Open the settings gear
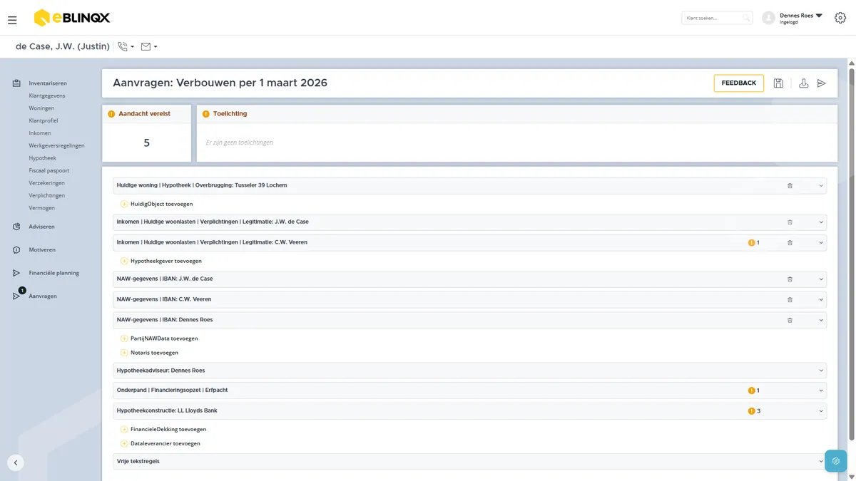Viewport: 856px width, 481px height. pyautogui.click(x=840, y=18)
